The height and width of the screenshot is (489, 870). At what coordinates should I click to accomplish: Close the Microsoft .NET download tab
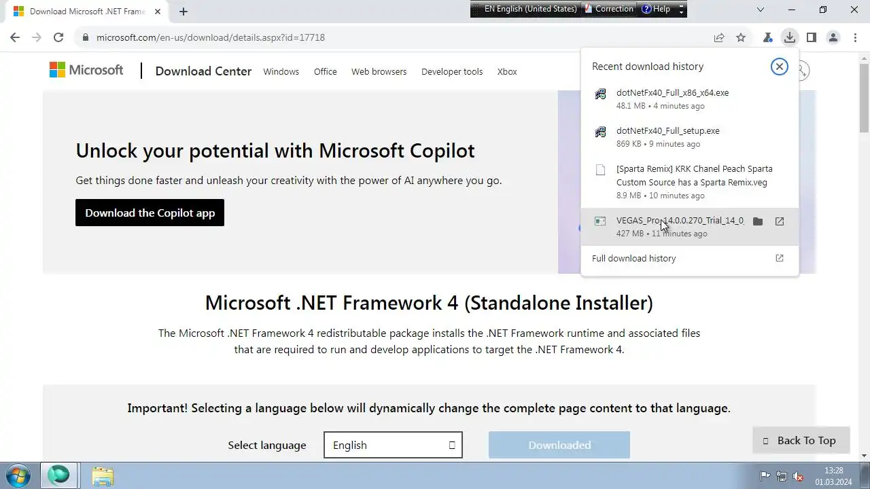click(x=158, y=11)
